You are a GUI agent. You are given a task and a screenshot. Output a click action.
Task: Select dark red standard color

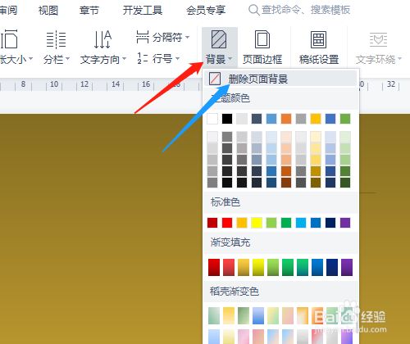tap(212, 223)
